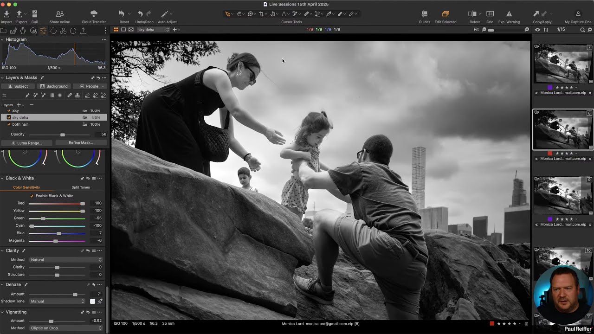The height and width of the screenshot is (334, 594).
Task: Open the Shadow Tone Manual dropdown
Action: [x=58, y=301]
